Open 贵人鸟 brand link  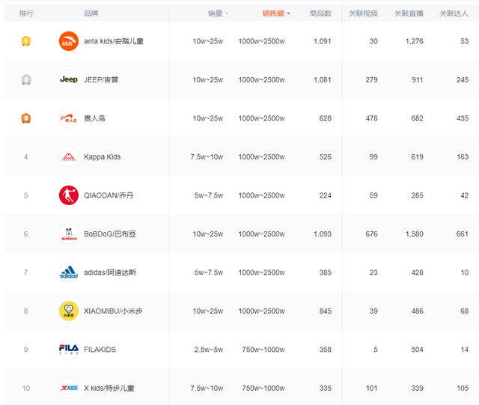click(94, 118)
